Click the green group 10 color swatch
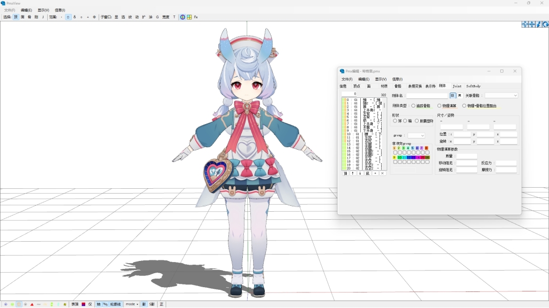The height and width of the screenshot is (308, 549). click(x=399, y=158)
